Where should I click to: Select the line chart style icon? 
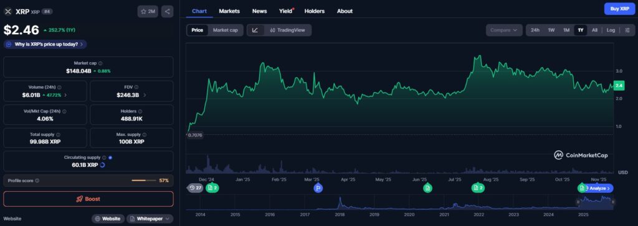(x=255, y=30)
